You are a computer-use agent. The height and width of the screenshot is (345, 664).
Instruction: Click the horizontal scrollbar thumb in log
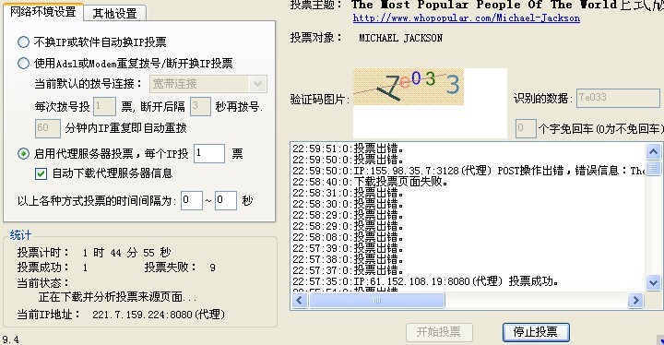point(377,301)
